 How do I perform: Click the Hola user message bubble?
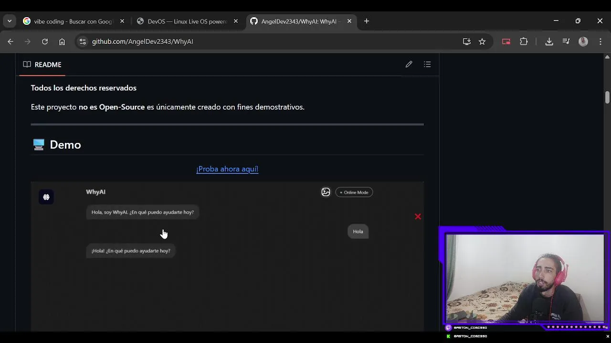(x=358, y=232)
